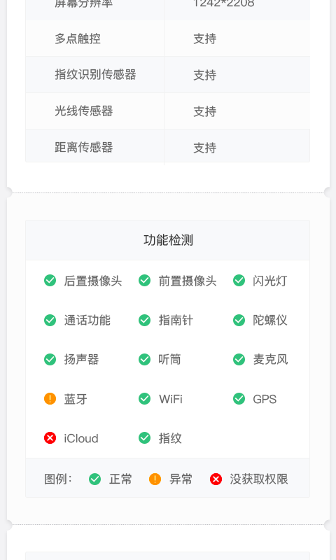Select the 功能检测 section header

[x=168, y=240]
